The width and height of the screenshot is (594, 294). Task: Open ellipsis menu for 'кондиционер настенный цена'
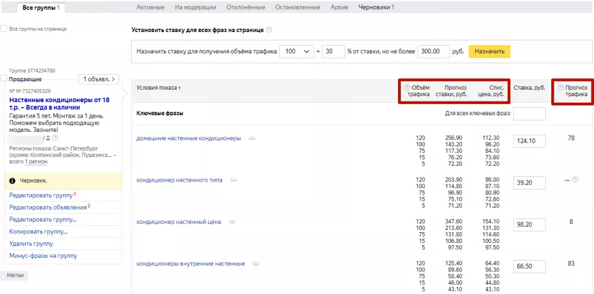pyautogui.click(x=232, y=222)
